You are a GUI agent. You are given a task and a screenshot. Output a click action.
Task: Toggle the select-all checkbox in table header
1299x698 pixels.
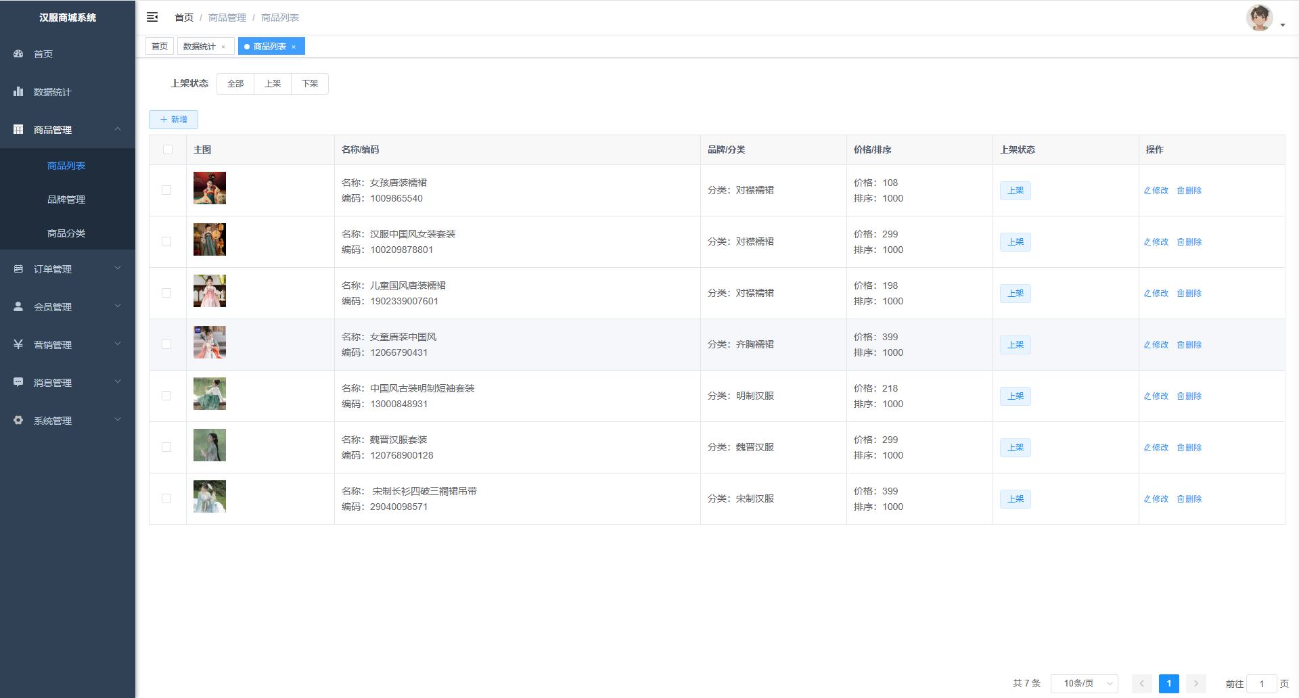168,149
